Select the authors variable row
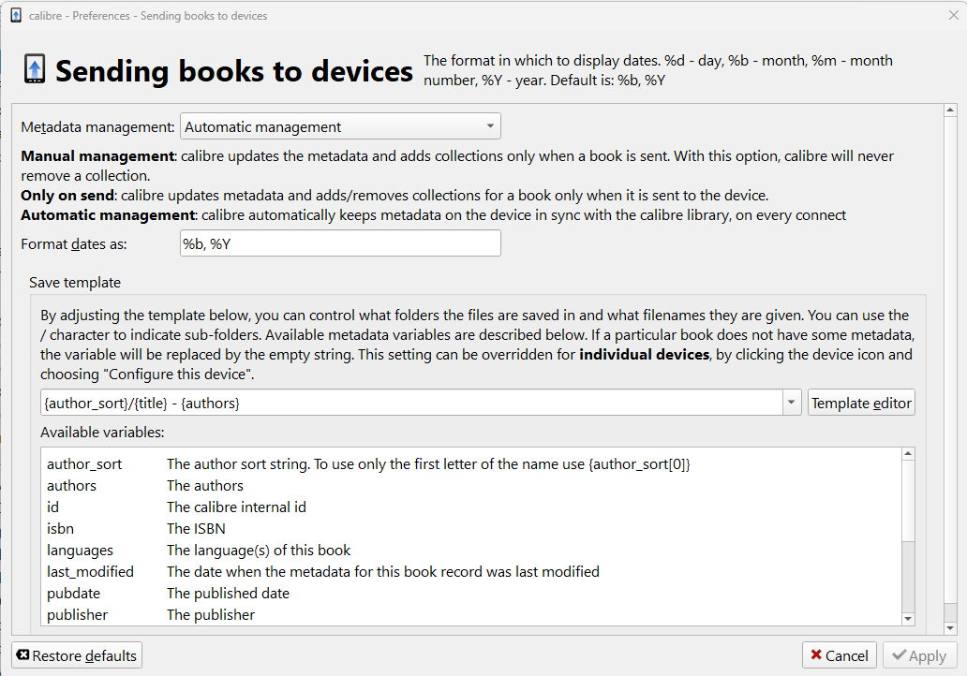This screenshot has height=676, width=967. tap(72, 486)
